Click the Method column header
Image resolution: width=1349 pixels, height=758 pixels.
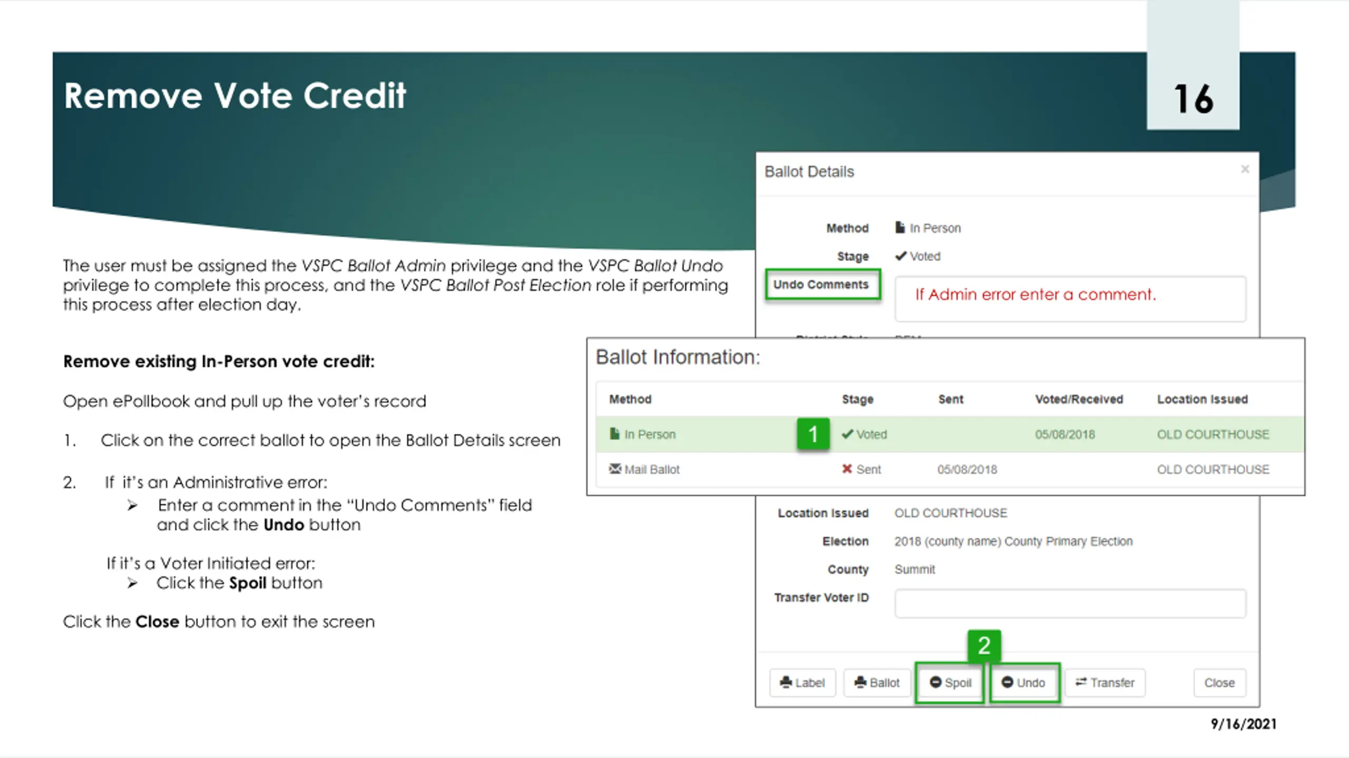coord(630,400)
